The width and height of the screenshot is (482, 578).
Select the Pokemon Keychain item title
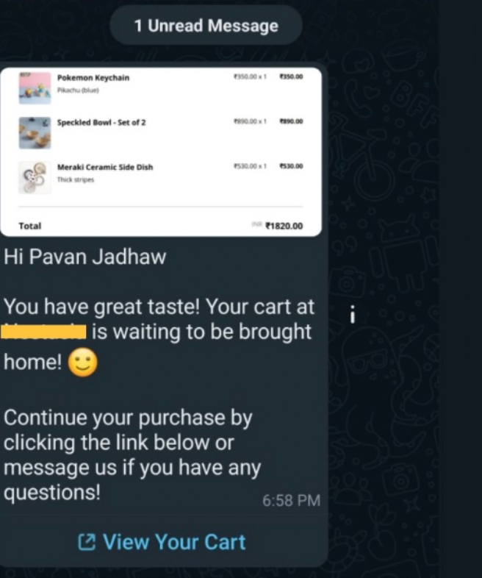93,78
